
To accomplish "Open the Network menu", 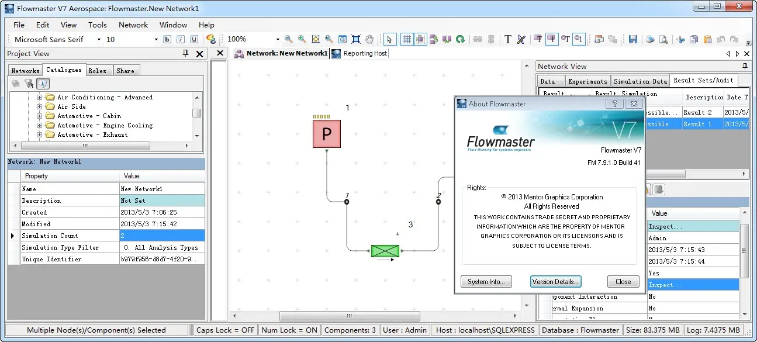I will point(133,25).
